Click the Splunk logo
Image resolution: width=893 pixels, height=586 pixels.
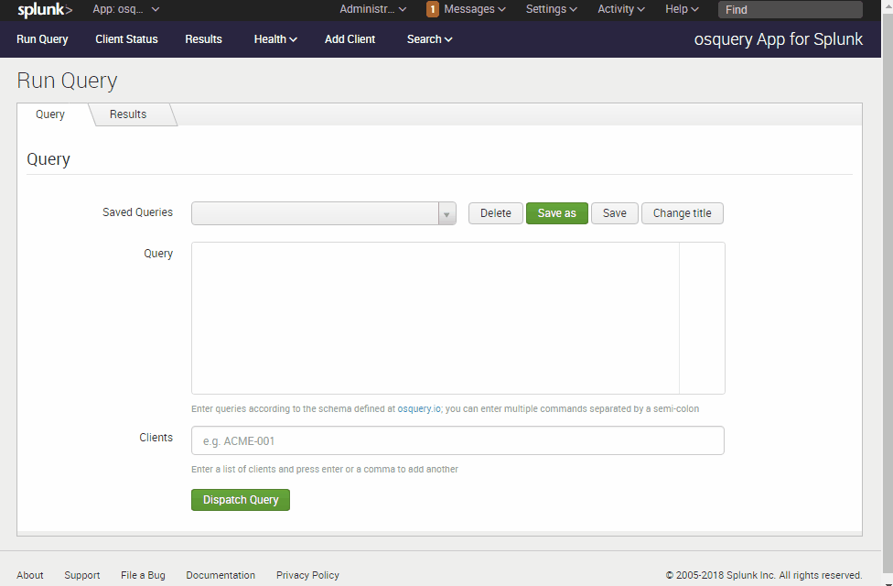[45, 10]
